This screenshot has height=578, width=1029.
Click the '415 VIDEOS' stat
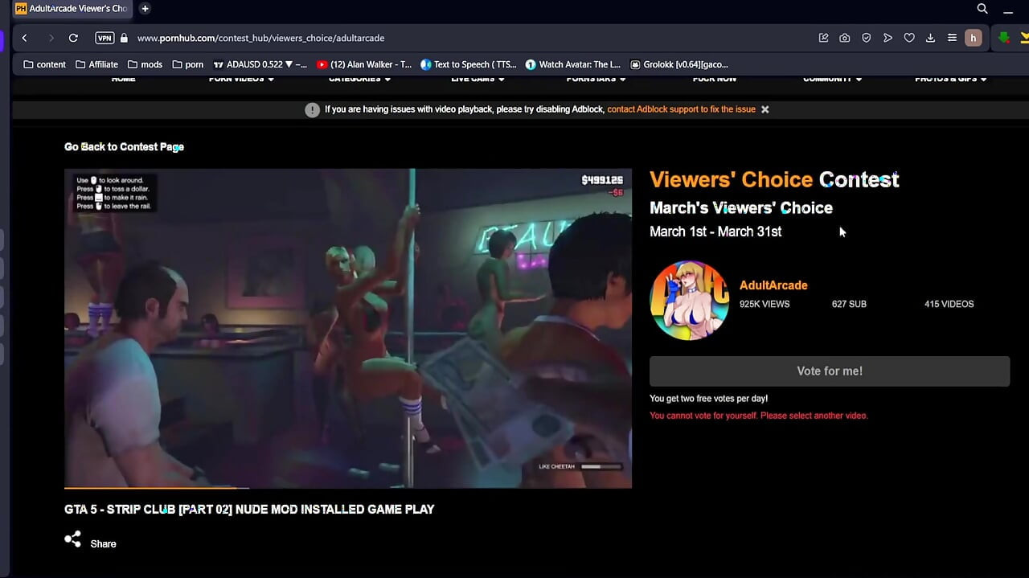tap(949, 305)
